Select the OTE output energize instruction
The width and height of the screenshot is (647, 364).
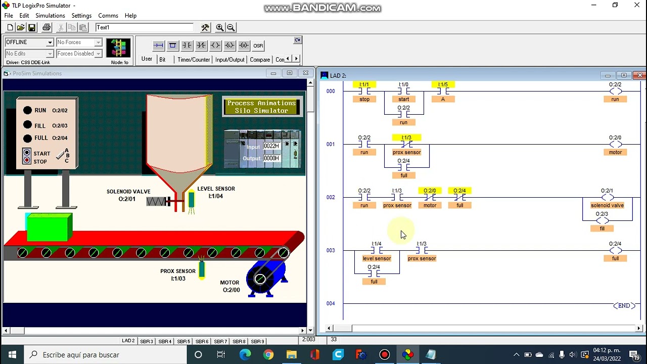(x=215, y=45)
